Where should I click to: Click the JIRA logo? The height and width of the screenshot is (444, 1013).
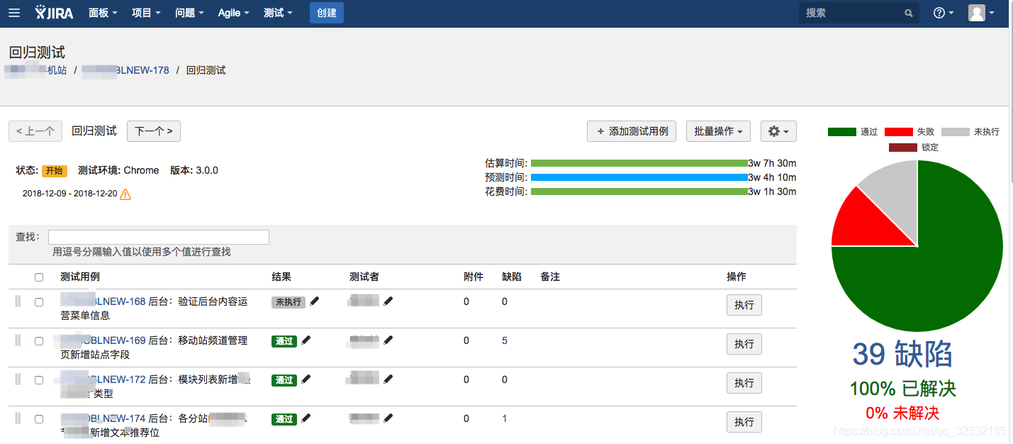(55, 13)
